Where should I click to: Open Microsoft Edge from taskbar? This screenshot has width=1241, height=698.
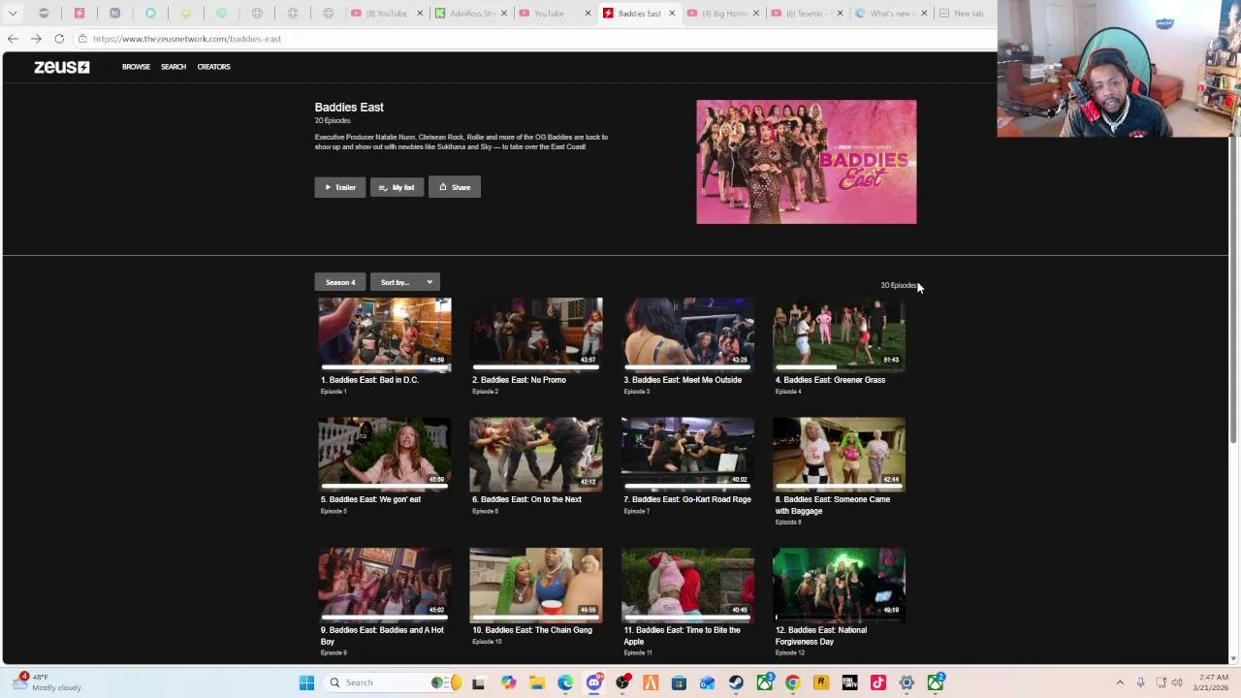(x=565, y=682)
